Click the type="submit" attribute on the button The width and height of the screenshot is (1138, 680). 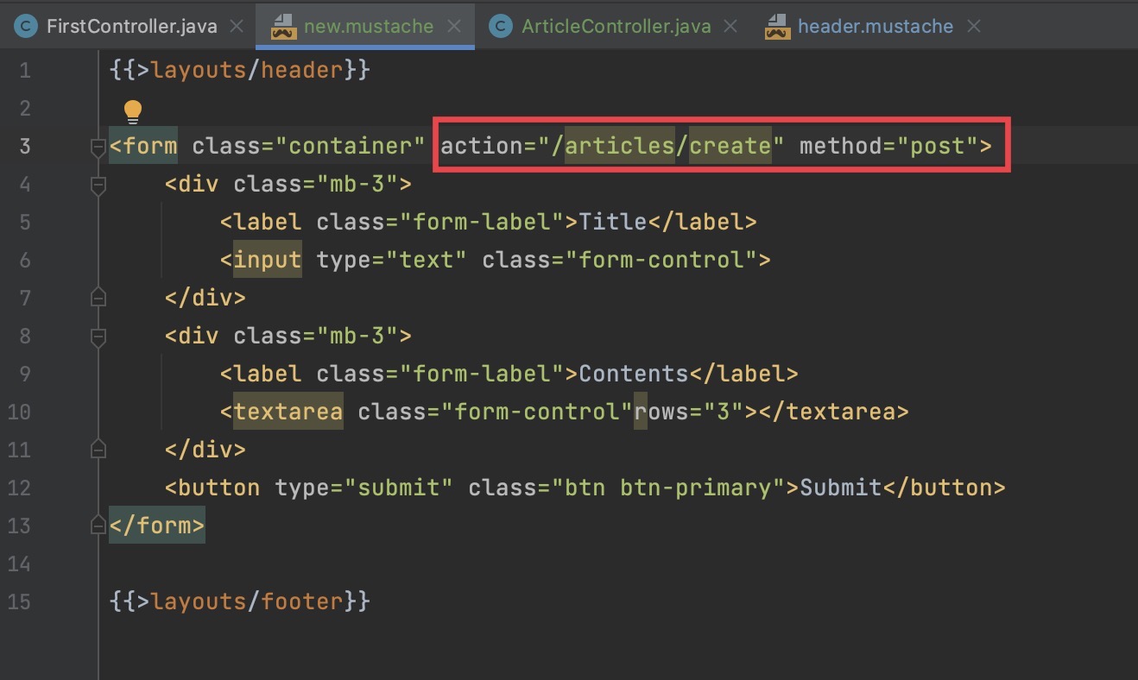(364, 488)
